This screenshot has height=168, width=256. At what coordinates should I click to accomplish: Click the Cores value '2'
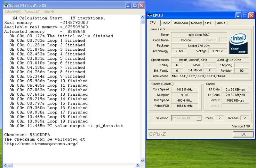[x=220, y=118]
